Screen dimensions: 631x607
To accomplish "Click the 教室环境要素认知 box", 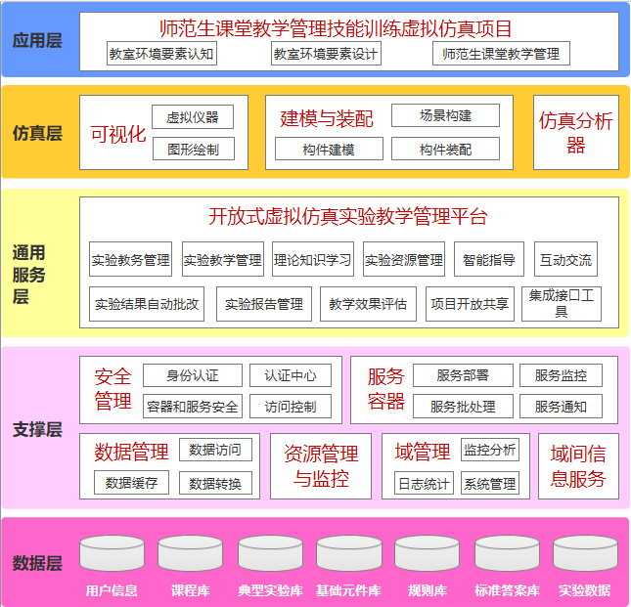I will [160, 54].
